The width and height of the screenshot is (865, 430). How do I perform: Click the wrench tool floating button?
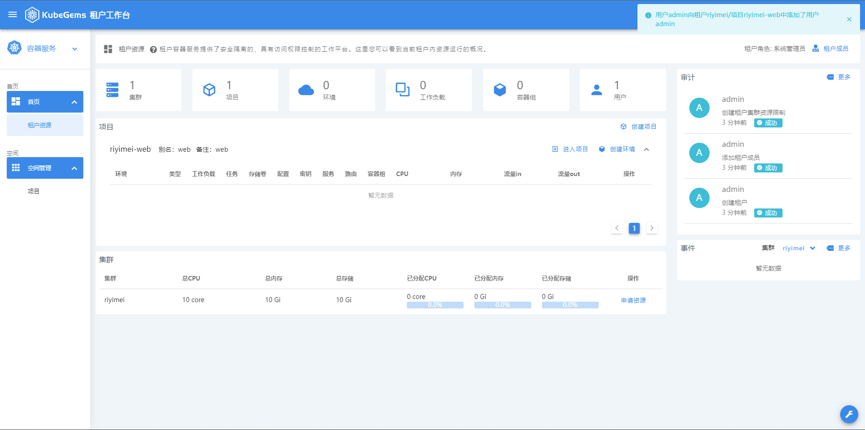point(849,414)
